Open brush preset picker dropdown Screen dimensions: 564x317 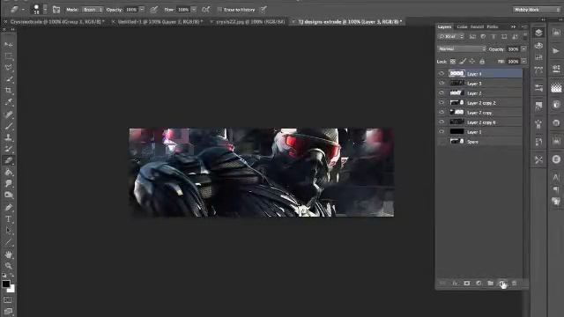click(45, 10)
